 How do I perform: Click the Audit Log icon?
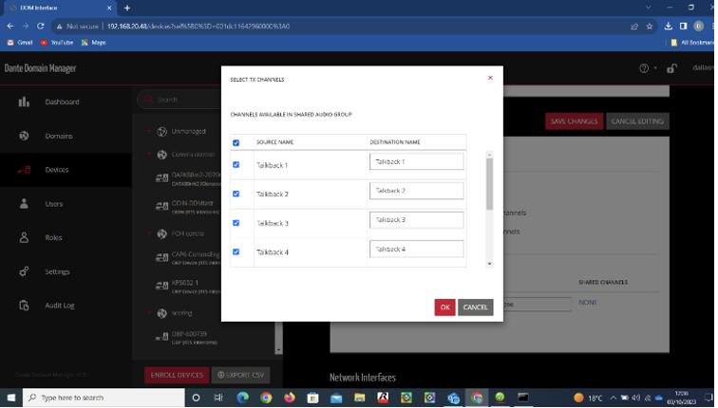tap(24, 306)
